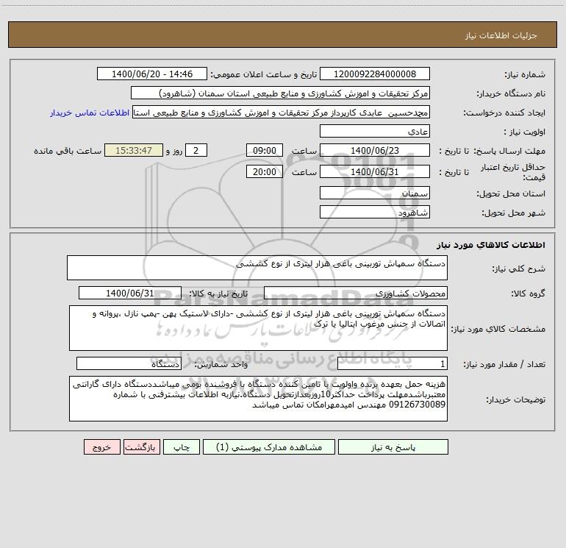
Task: Click delivery city field 'شاهرود'
Action: pos(375,212)
